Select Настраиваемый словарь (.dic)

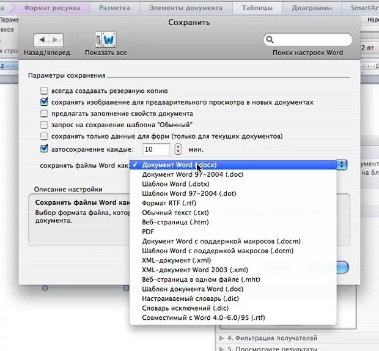pyautogui.click(x=234, y=298)
